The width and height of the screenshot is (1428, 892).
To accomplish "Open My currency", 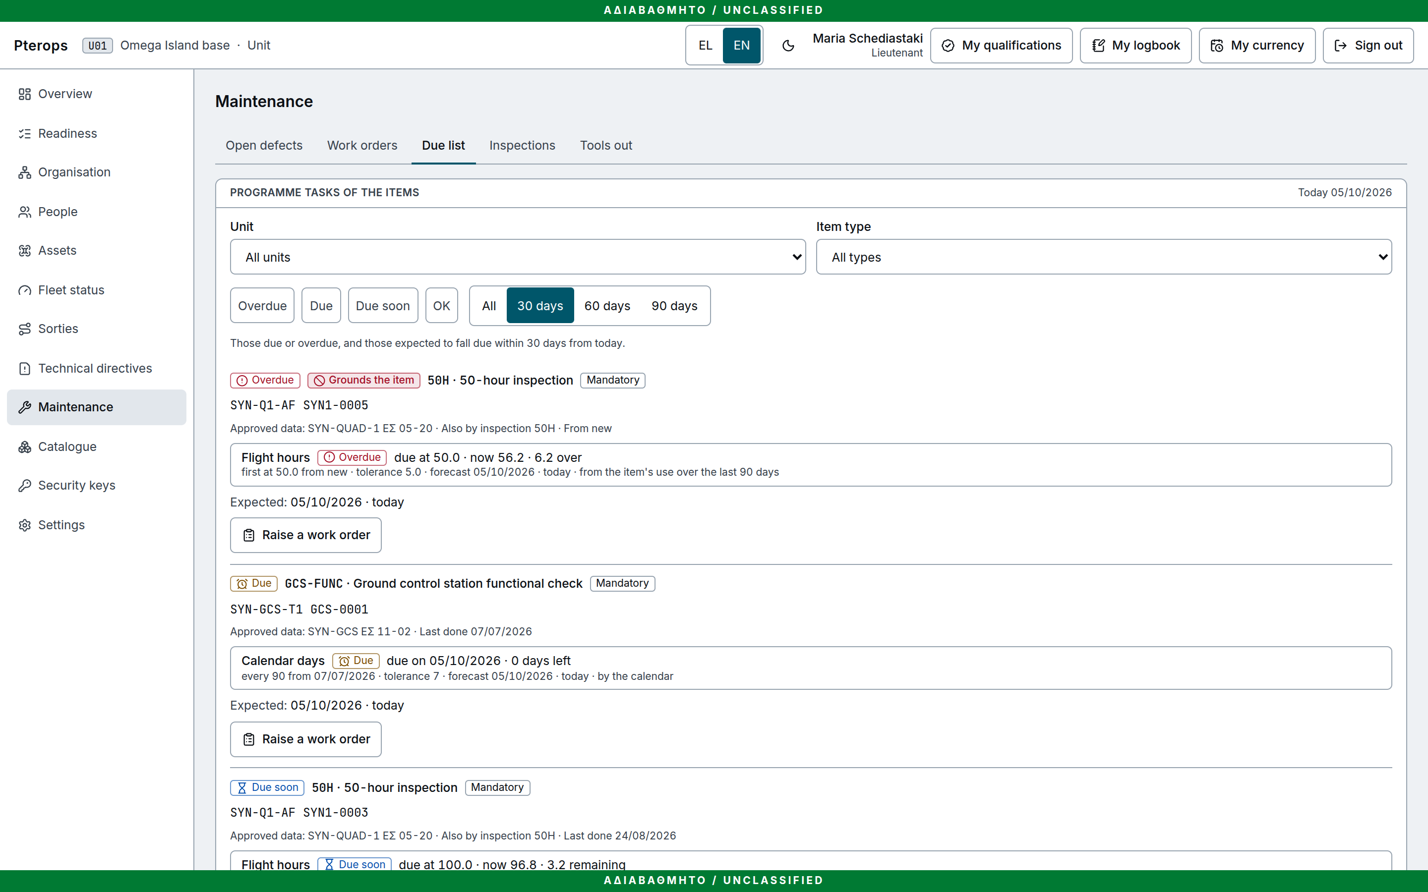I will point(1257,46).
